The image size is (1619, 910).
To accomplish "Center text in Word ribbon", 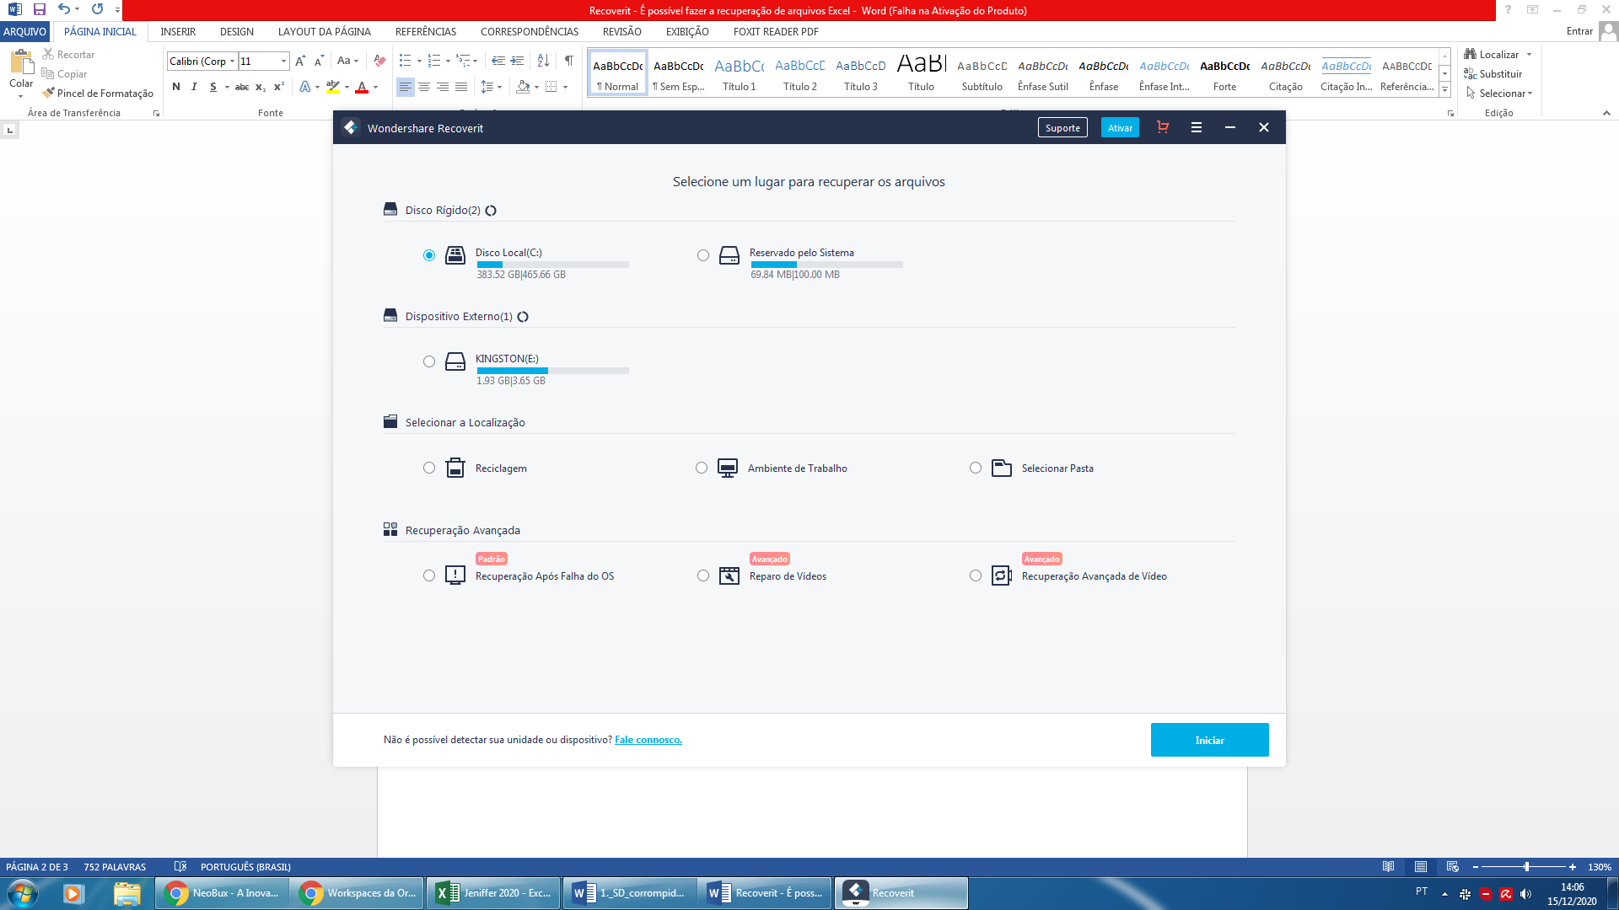I will click(424, 87).
